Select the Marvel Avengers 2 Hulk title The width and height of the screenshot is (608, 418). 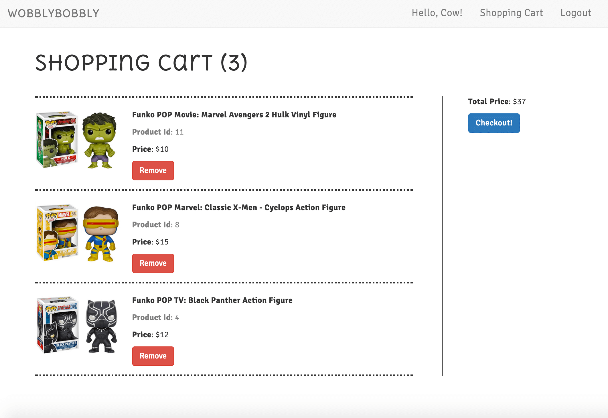[x=234, y=115]
